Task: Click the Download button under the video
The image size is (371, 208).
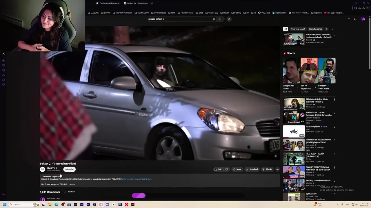Action: click(x=252, y=169)
